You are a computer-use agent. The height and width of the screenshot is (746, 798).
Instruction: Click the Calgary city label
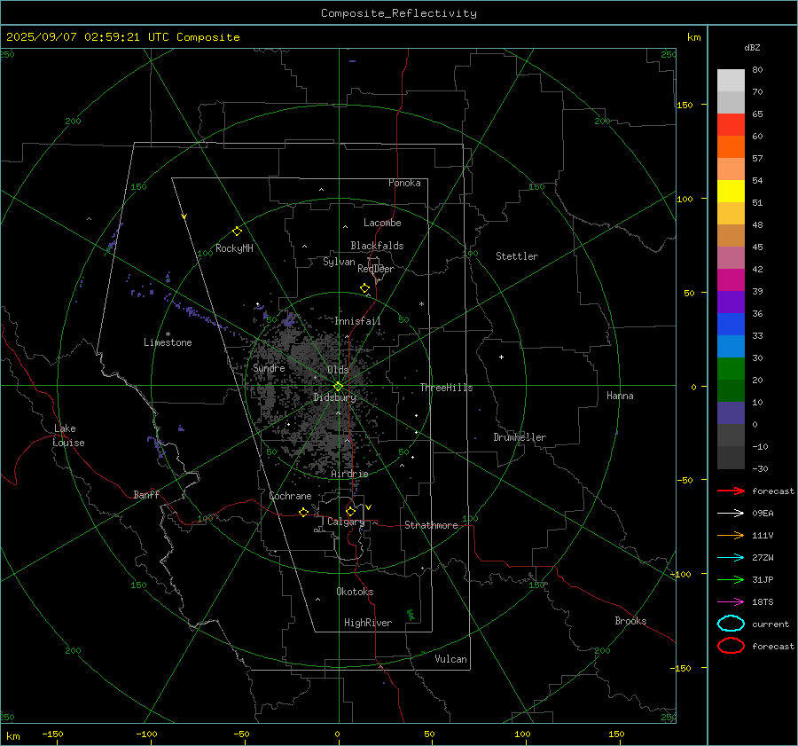coord(346,522)
